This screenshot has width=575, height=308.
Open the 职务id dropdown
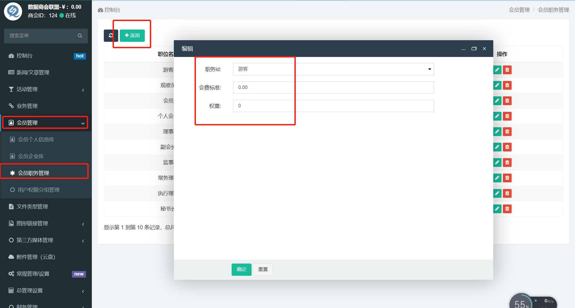click(333, 69)
